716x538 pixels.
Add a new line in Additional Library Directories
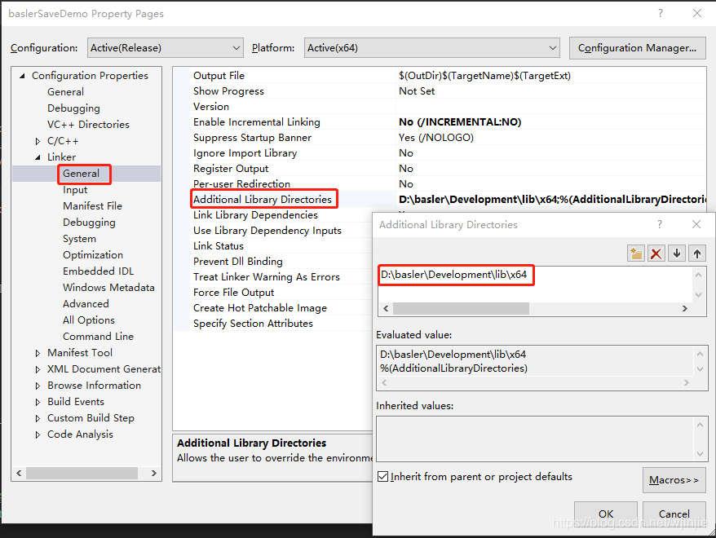click(x=635, y=254)
